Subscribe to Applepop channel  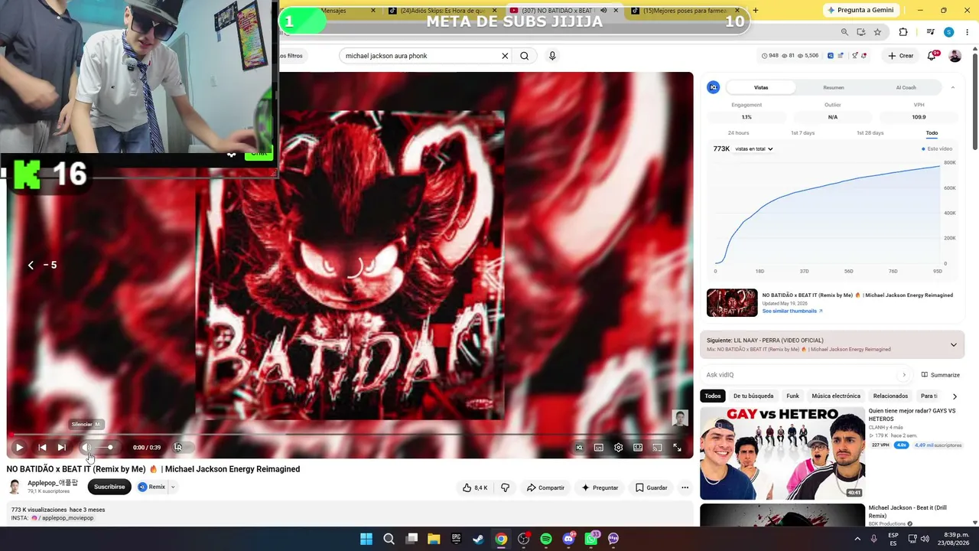click(109, 487)
